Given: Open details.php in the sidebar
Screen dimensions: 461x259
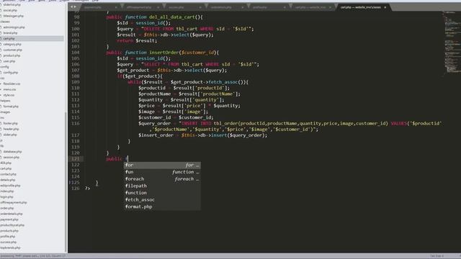Looking at the screenshot, I should (x=8, y=180).
